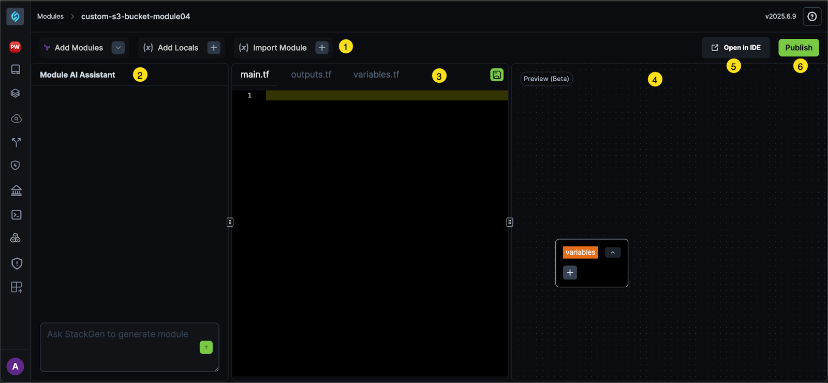Click the Preview (Beta) label
Viewport: 828px width, 383px height.
coord(546,79)
